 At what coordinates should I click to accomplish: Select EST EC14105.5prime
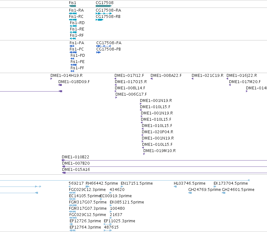pos(85,196)
